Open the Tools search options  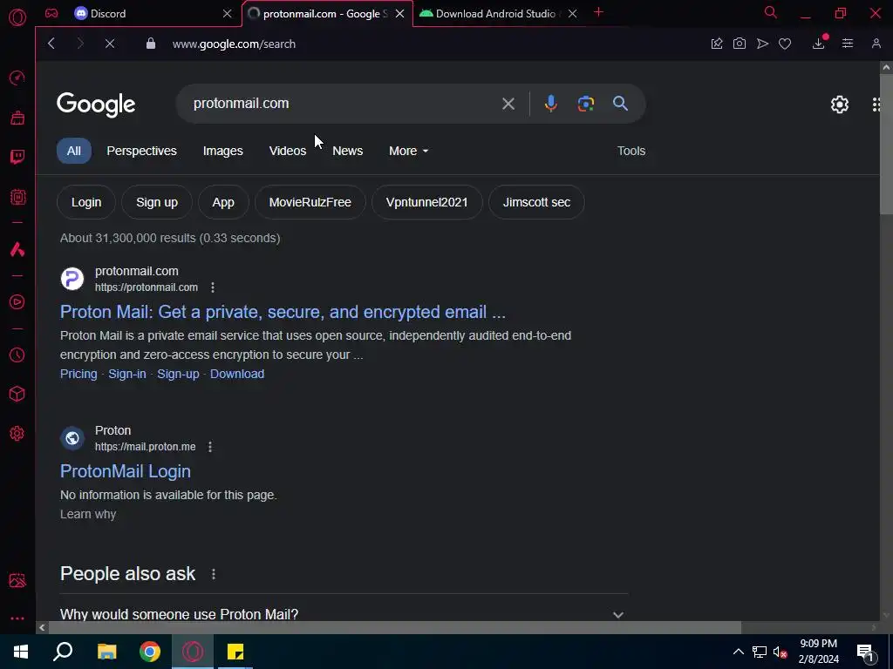[x=631, y=151]
